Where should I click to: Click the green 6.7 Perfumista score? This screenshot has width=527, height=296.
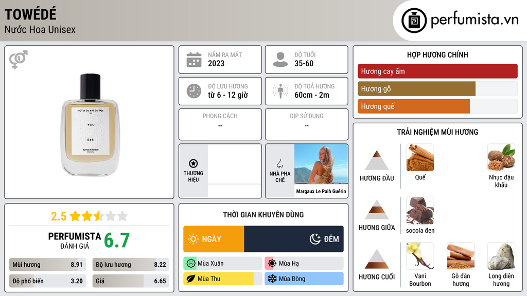click(117, 240)
